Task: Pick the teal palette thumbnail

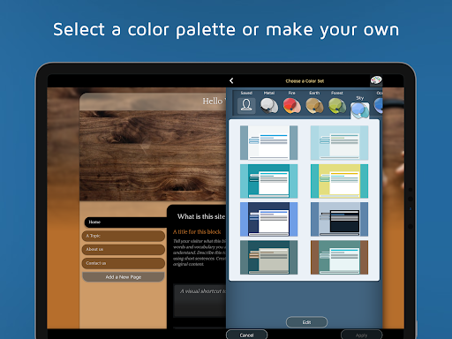Action: 268,181
